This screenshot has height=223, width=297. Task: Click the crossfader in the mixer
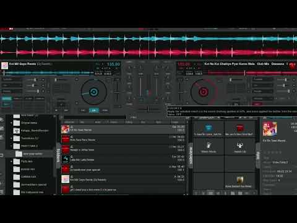pyautogui.click(x=148, y=109)
